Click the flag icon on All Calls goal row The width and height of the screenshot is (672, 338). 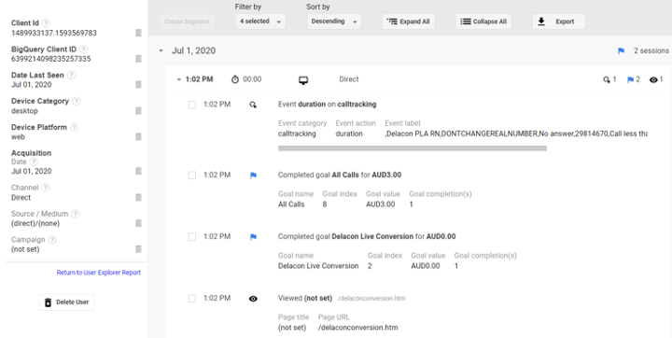[x=253, y=175]
